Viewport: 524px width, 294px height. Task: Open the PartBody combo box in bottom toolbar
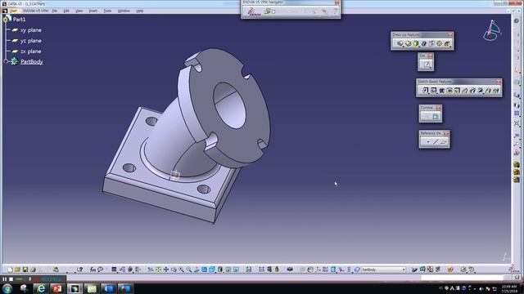point(384,269)
